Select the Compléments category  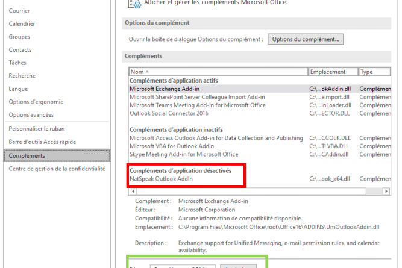[x=57, y=155]
